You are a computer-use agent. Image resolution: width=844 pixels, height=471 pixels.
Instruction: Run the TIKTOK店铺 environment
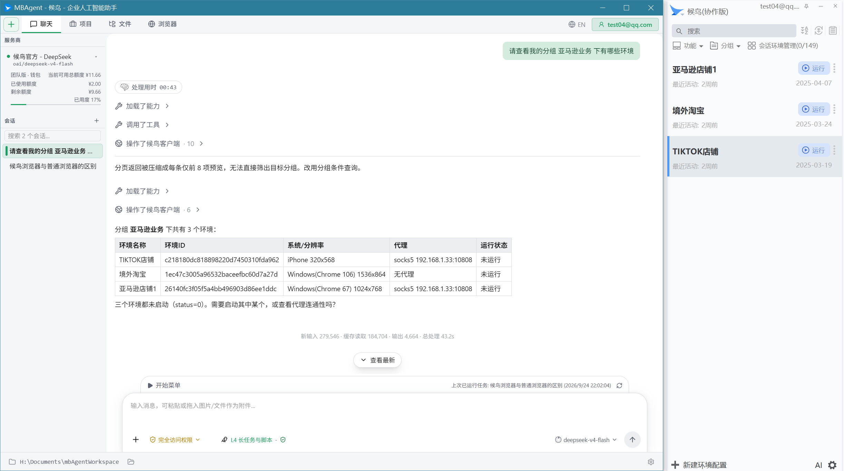coord(814,150)
